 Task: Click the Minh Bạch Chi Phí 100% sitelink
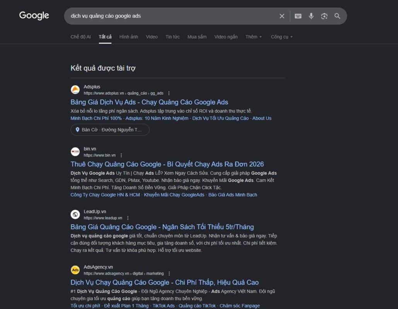96,118
